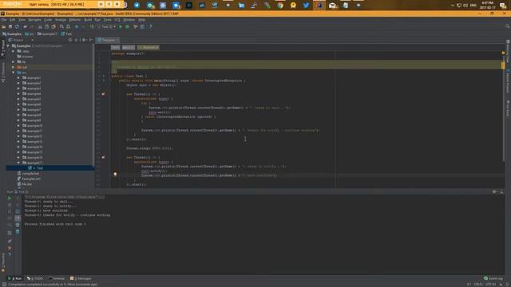
Task: Click the example17 breadcrumb in navigation bar
Action: (x=47, y=33)
